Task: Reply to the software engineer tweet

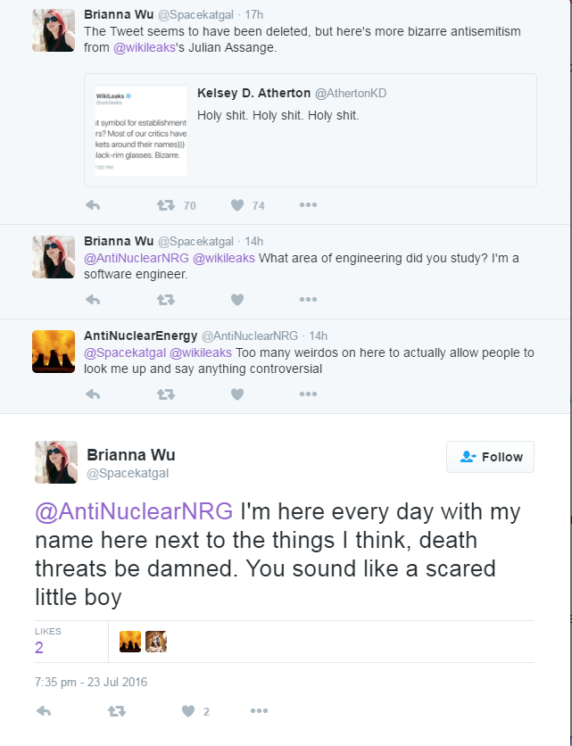Action: [x=93, y=299]
